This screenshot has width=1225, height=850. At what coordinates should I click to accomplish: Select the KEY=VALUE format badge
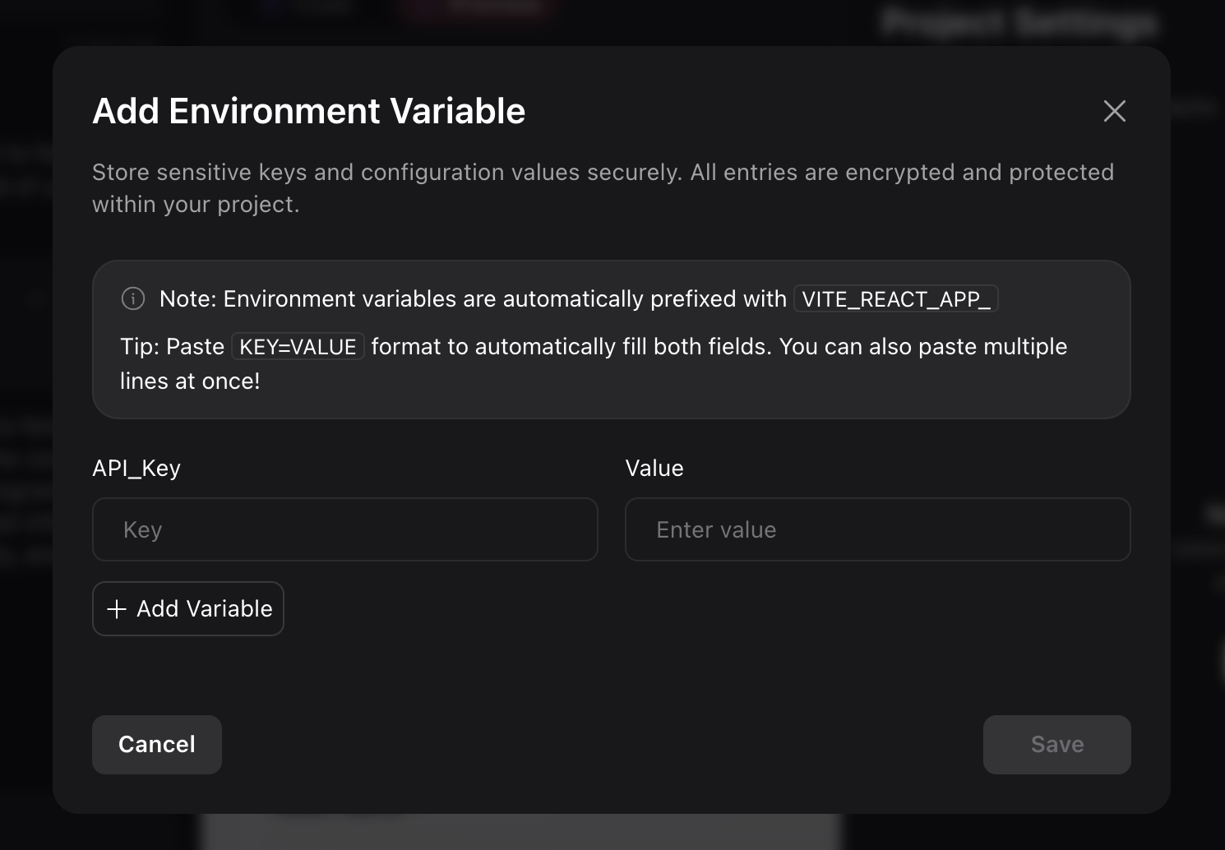[298, 346]
